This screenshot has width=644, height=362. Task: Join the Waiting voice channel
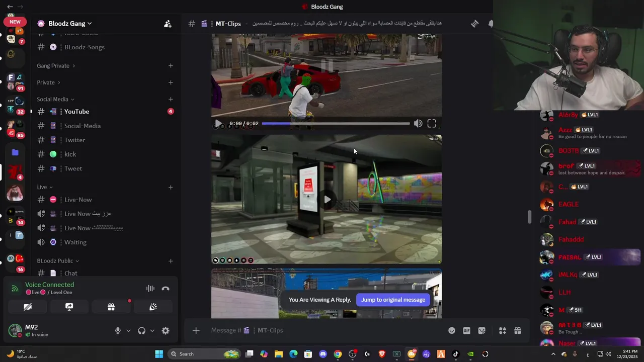click(x=105, y=242)
